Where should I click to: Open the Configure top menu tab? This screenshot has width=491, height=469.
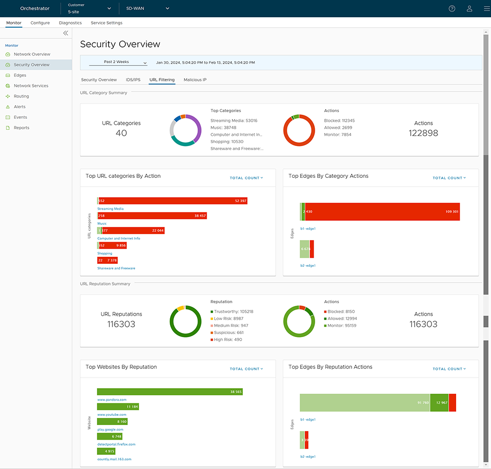coord(40,23)
